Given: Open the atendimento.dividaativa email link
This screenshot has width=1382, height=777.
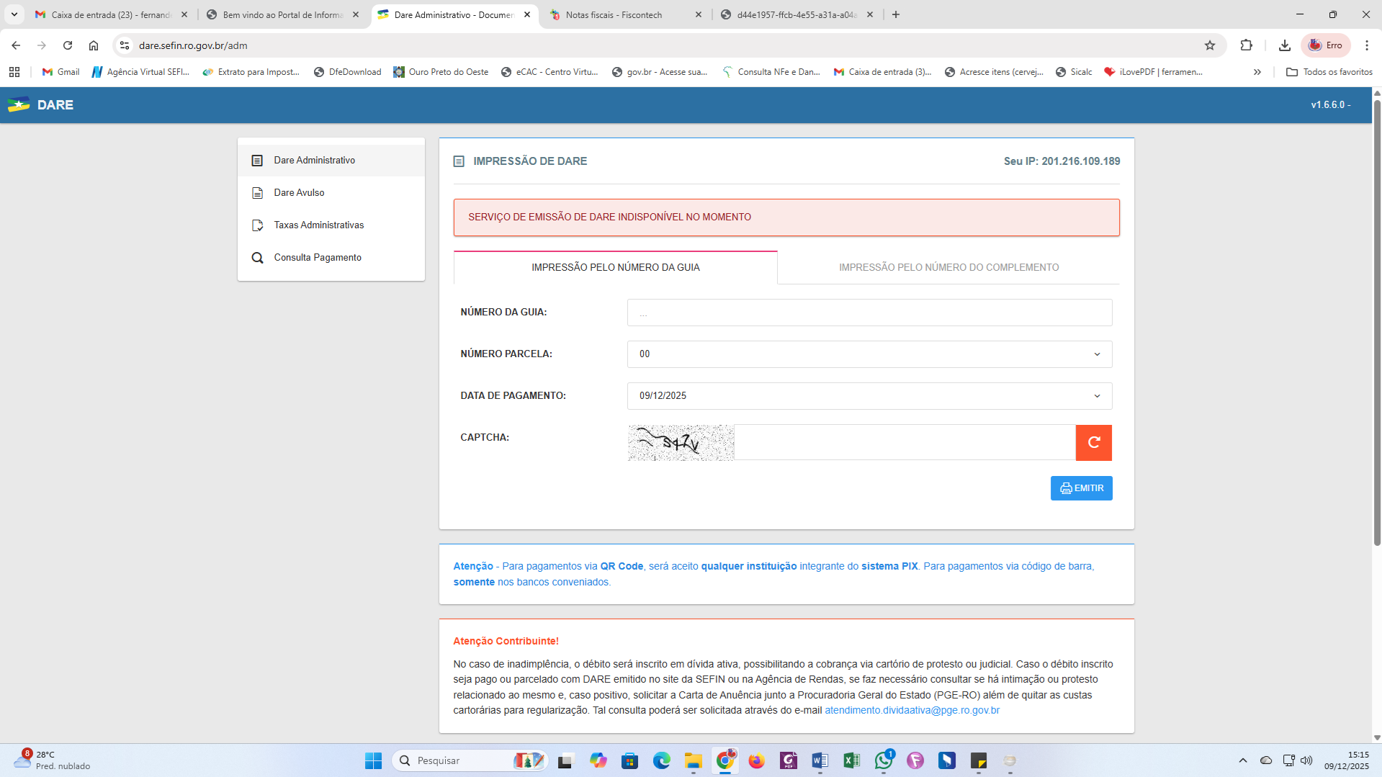Looking at the screenshot, I should (912, 711).
